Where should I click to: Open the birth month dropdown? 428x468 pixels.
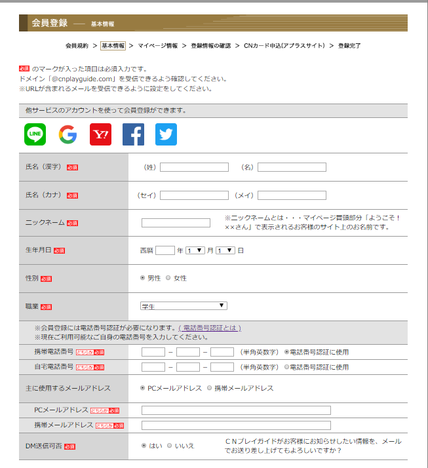click(195, 250)
